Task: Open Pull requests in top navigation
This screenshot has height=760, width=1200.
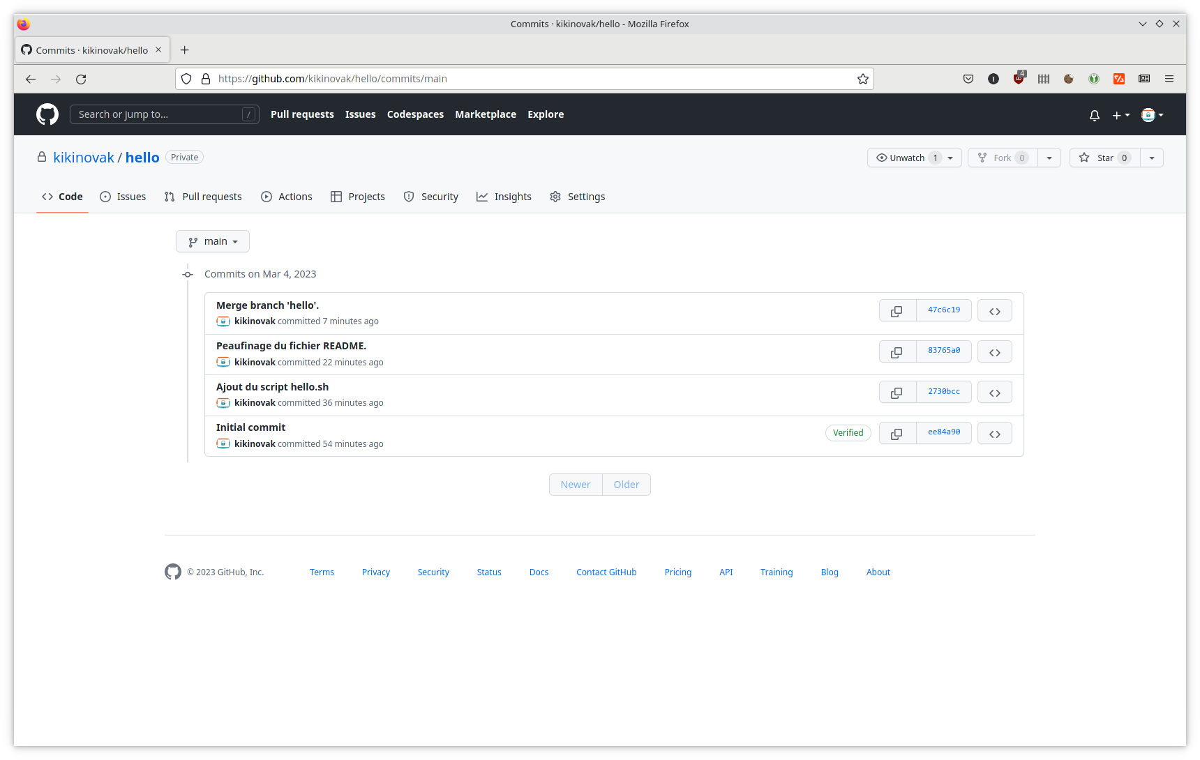Action: (302, 114)
